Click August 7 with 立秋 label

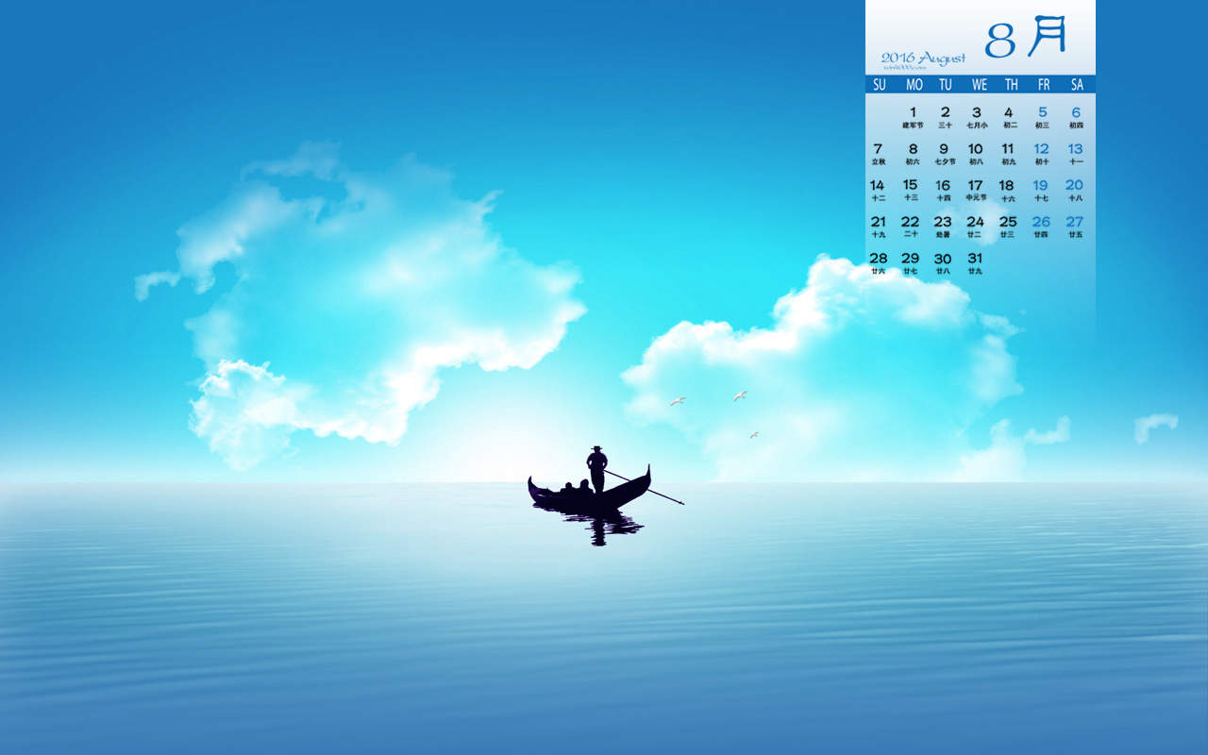click(x=878, y=153)
